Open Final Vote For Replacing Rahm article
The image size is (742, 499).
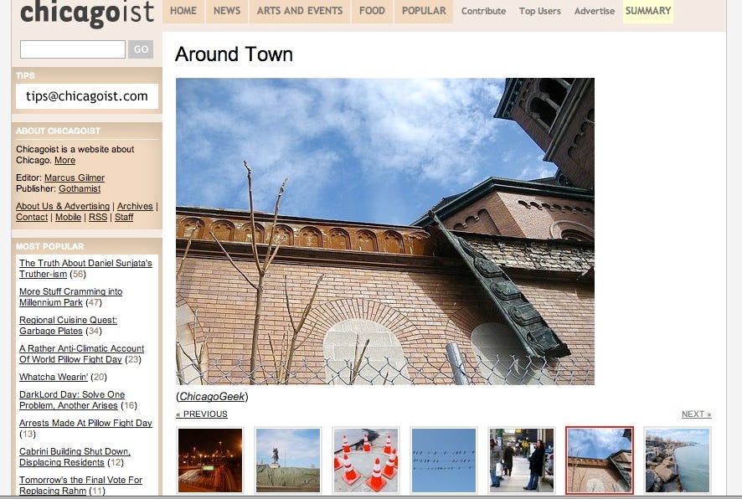80,486
